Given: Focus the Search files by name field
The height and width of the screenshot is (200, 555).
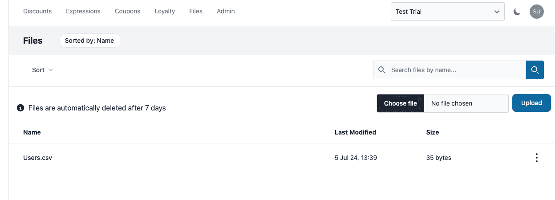Looking at the screenshot, I should coord(454,70).
